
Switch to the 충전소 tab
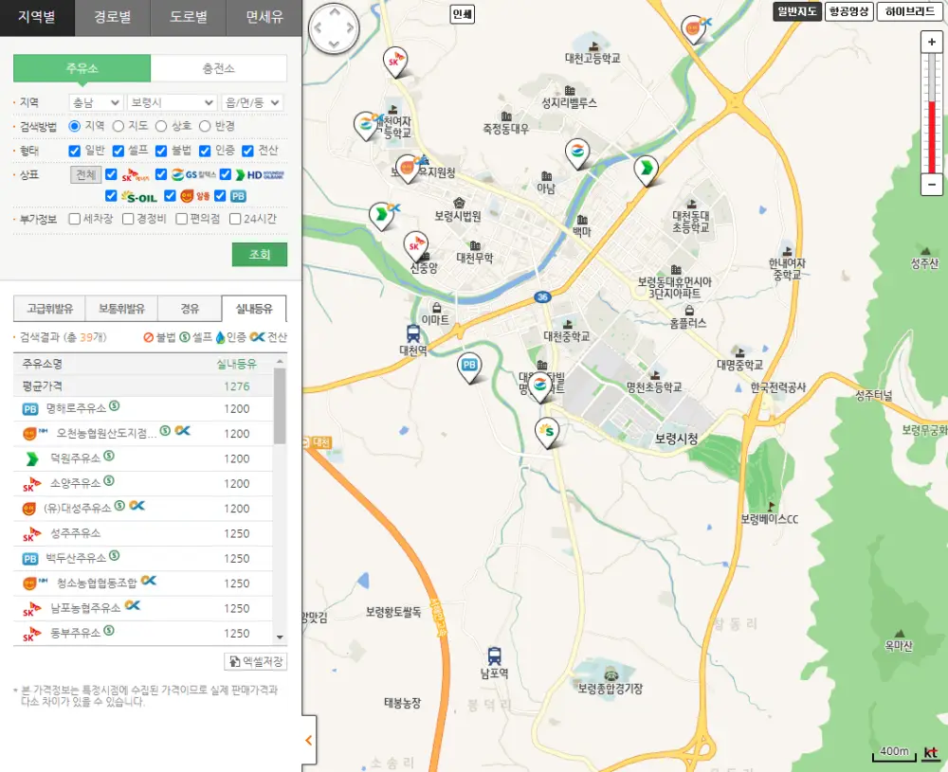click(217, 68)
